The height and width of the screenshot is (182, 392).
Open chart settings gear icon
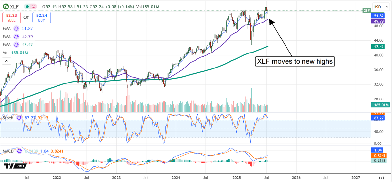click(381, 178)
